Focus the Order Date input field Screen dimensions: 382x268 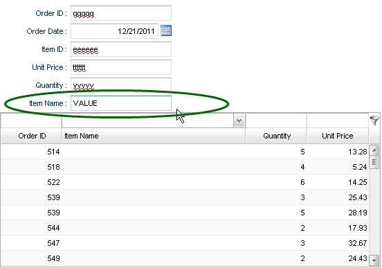[114, 31]
